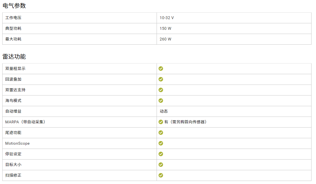Screen dimensions: 316x184
Task: Click the checkmark icon for 回波叠加
Action: click(x=161, y=79)
